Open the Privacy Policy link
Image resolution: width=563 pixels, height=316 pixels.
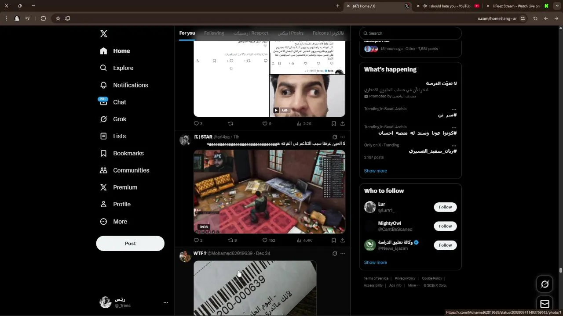coord(405,278)
